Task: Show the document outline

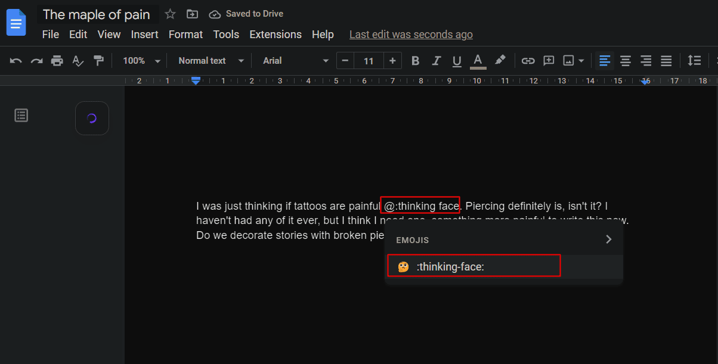Action: point(21,116)
